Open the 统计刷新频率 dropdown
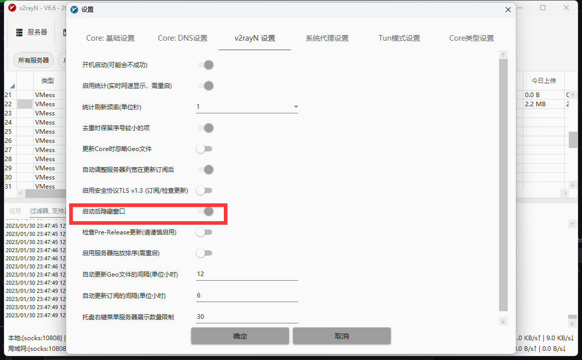Viewport: 582px width, 360px height. click(x=296, y=107)
